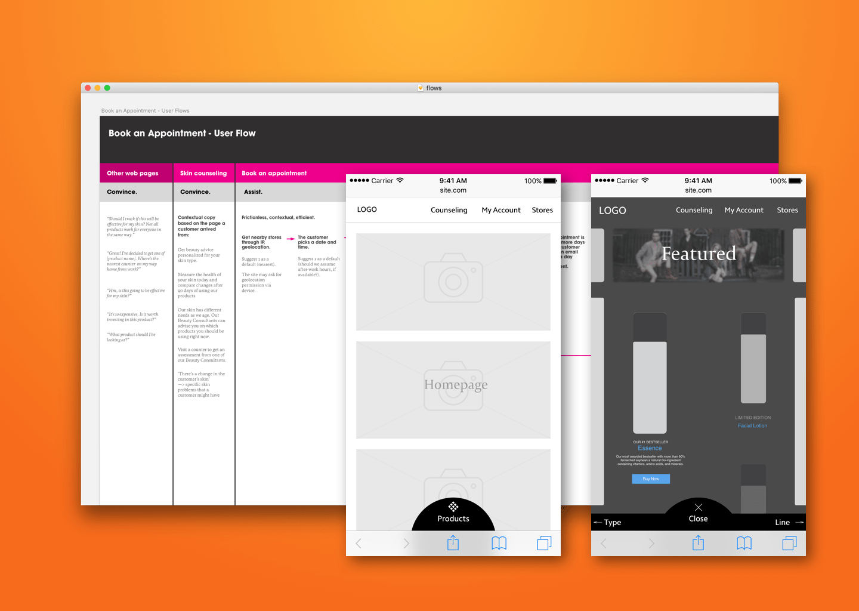The width and height of the screenshot is (859, 611).
Task: Open tabs icon on the dark phone
Action: 789,543
